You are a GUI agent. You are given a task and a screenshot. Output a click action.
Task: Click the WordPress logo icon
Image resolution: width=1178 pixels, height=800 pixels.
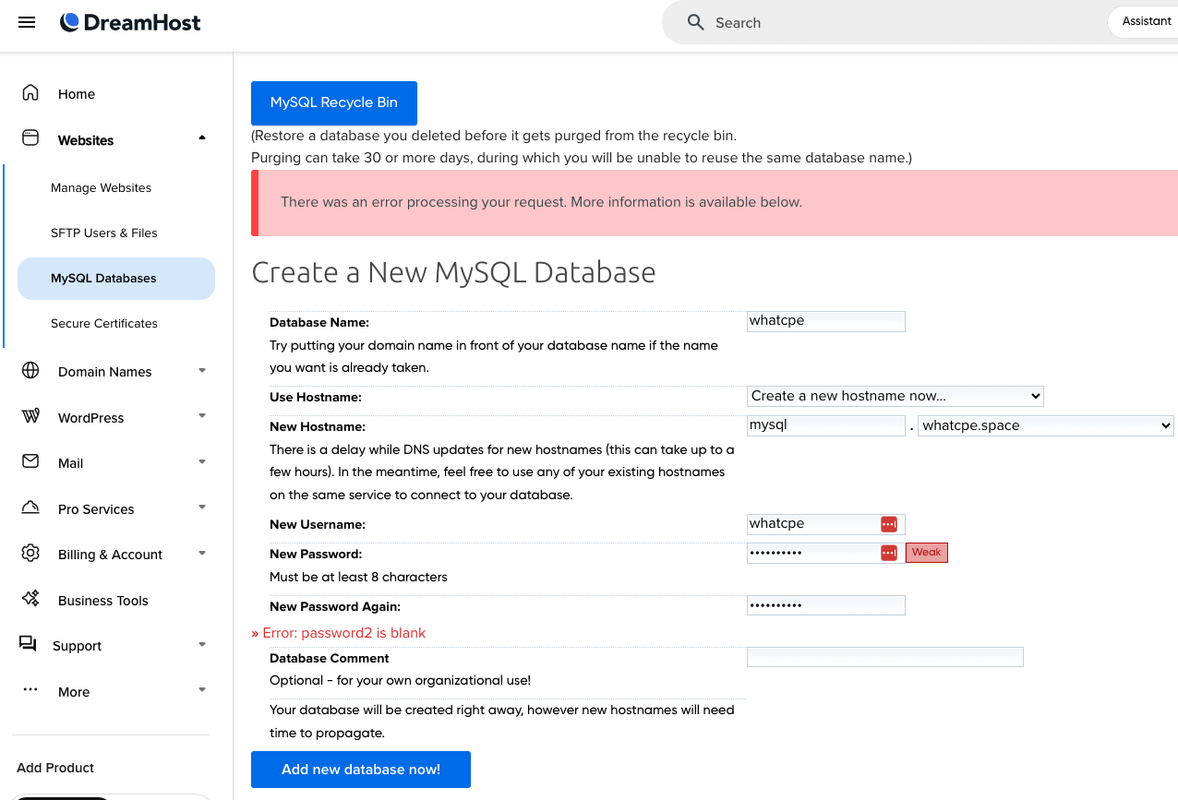(x=30, y=417)
